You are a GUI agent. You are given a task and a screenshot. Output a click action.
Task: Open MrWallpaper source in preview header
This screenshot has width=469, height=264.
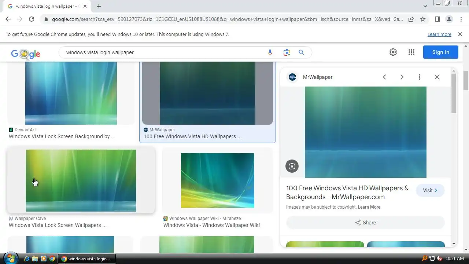(310, 77)
